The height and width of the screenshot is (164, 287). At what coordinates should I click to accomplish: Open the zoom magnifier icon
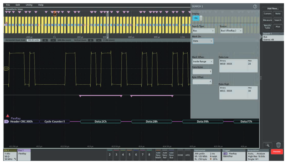(267, 145)
